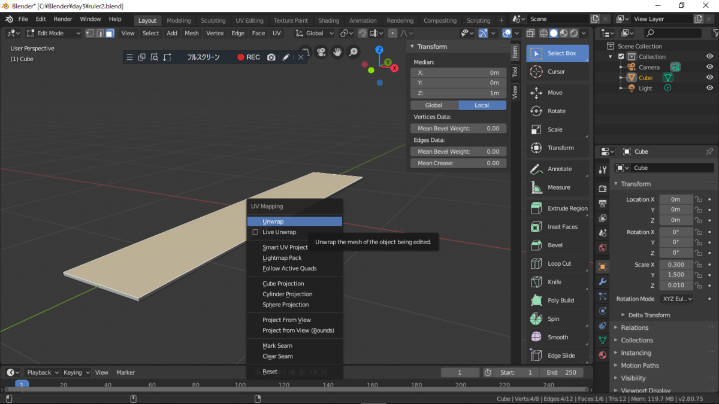Switch to edge select mode
This screenshot has height=404, width=719.
[x=100, y=33]
